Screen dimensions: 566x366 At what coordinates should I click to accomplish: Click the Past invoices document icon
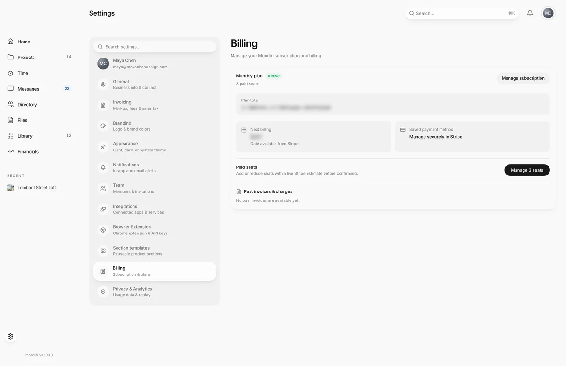(239, 191)
